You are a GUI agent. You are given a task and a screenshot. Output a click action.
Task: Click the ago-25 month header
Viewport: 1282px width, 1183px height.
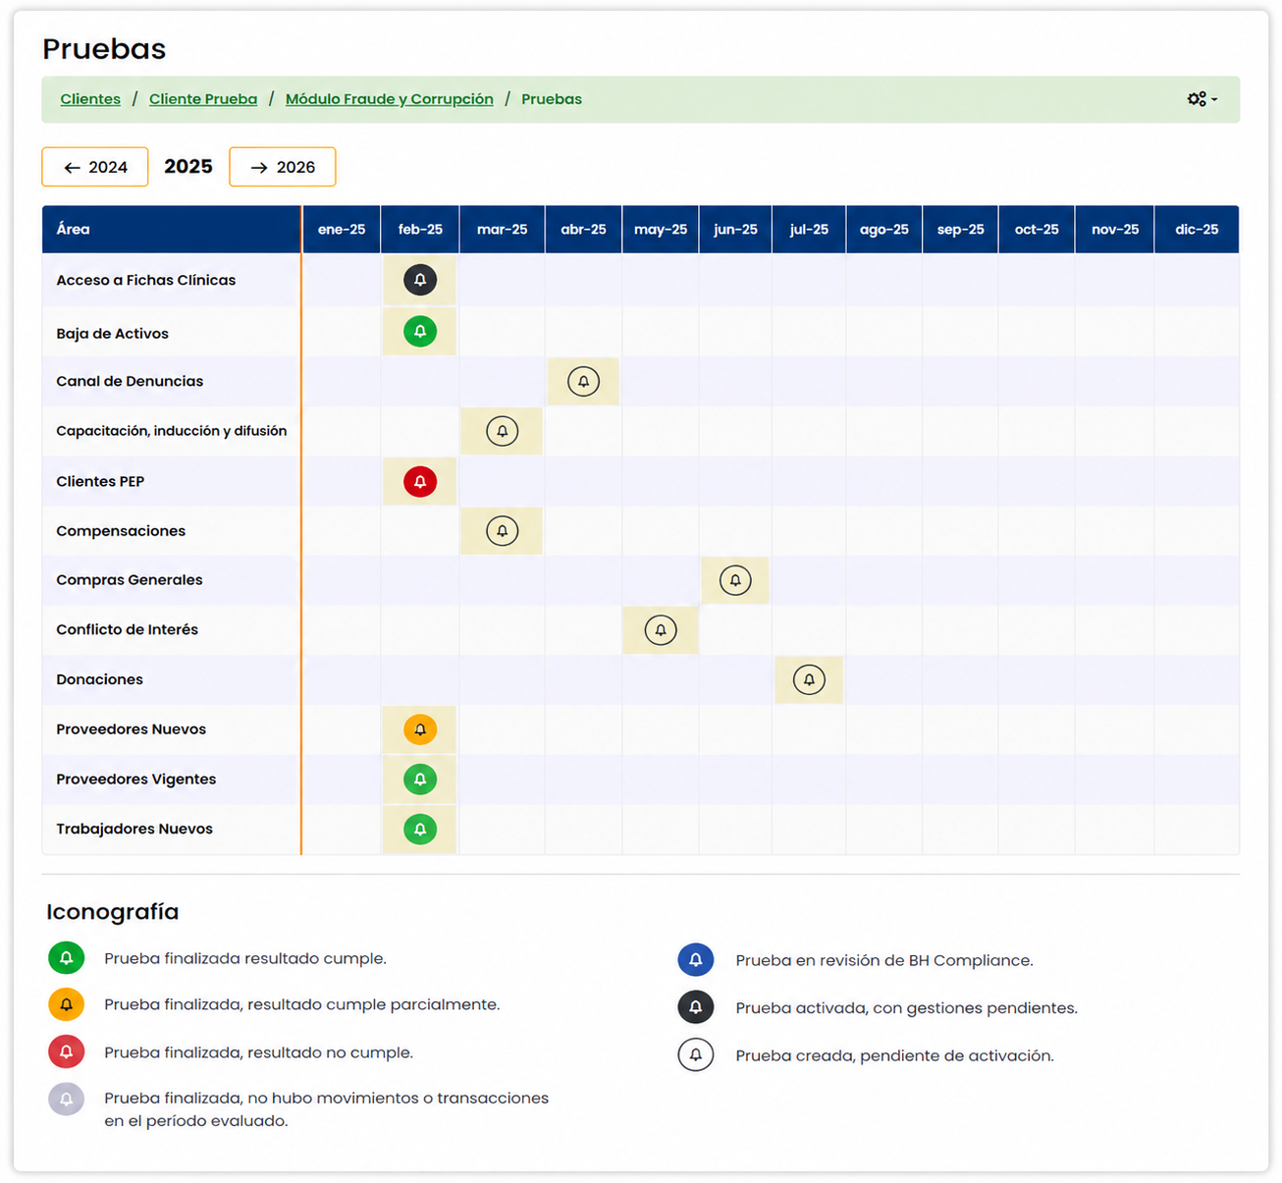[884, 230]
